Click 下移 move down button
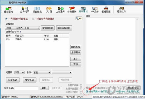Image resolution: width=145 pixels, height=99 pixels. click(76, 64)
